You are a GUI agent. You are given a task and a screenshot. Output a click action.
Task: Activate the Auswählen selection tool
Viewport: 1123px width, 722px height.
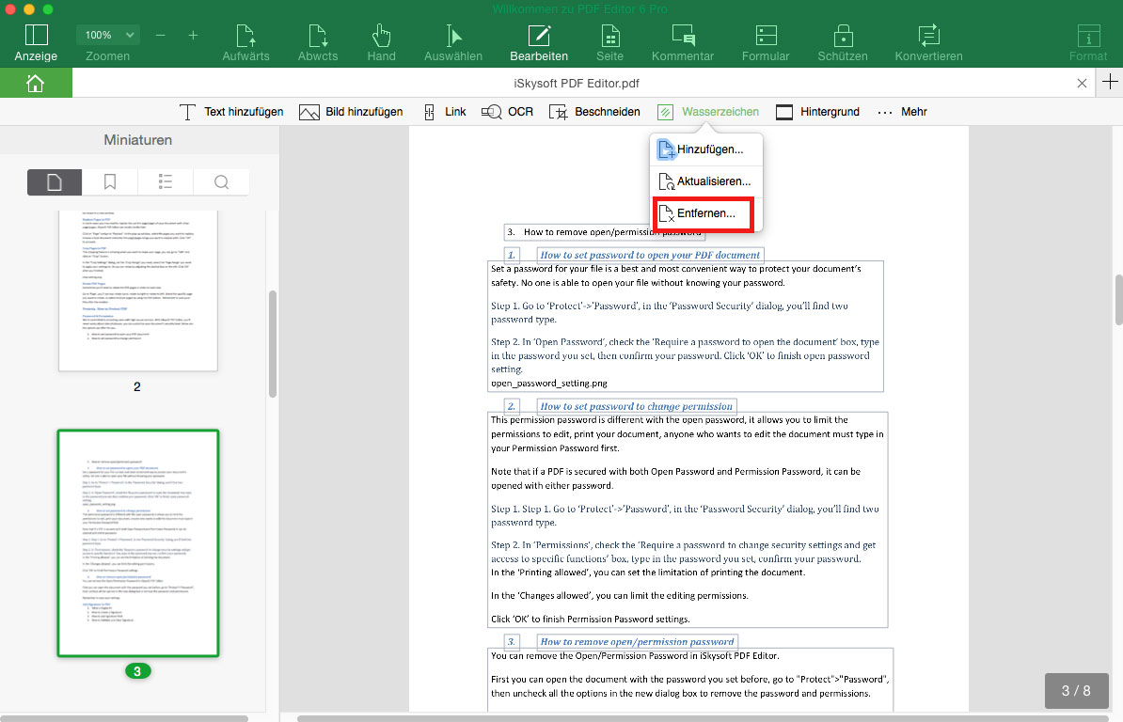[x=452, y=43]
